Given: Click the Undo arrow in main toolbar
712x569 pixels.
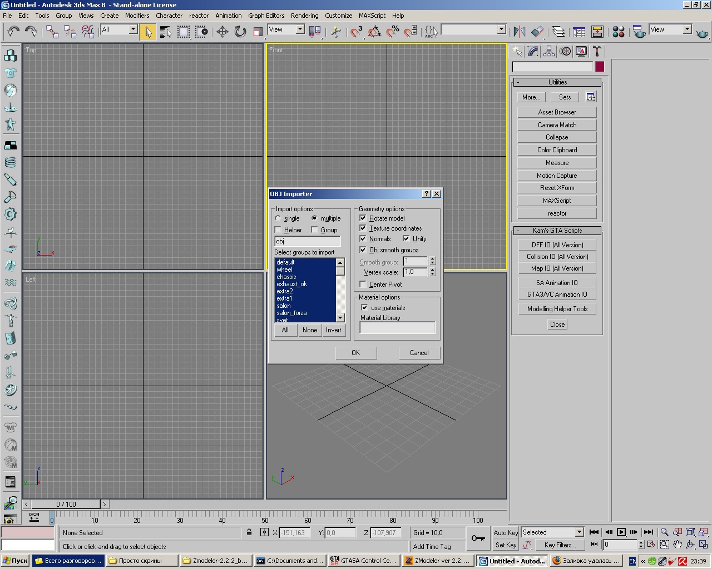Looking at the screenshot, I should point(13,31).
